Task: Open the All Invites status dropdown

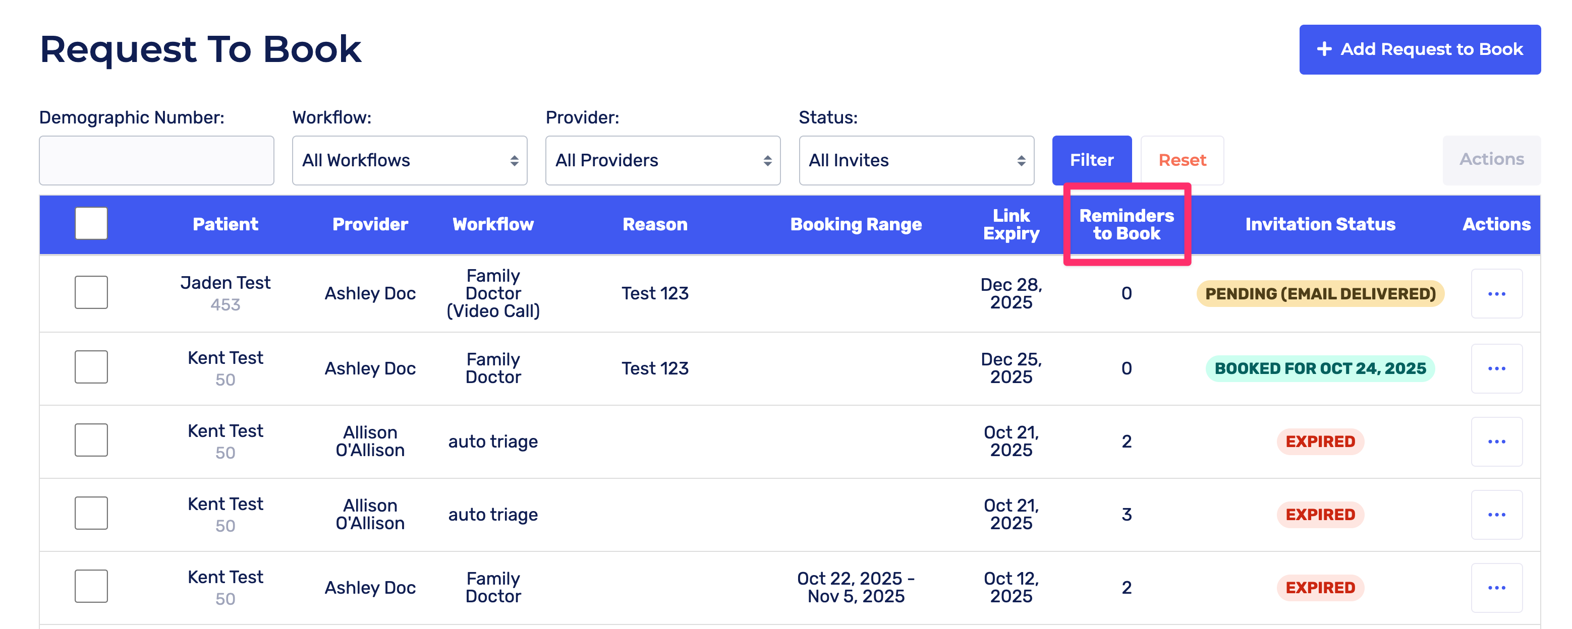Action: pos(915,160)
